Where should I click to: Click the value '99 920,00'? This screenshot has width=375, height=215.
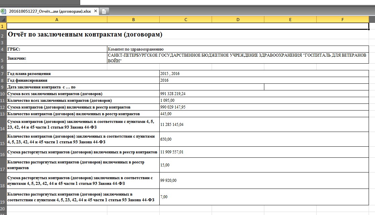pos(168,181)
